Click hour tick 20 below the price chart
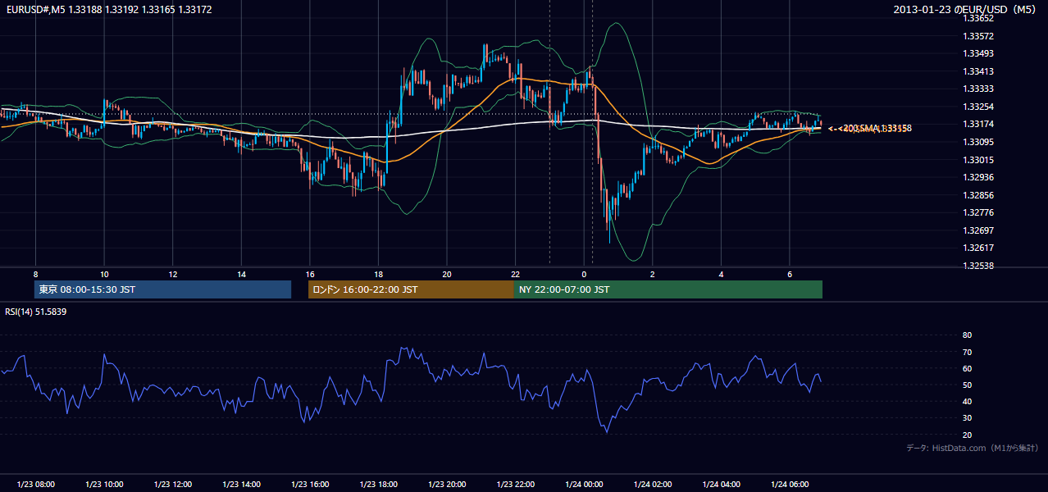The image size is (1048, 492). pos(446,274)
